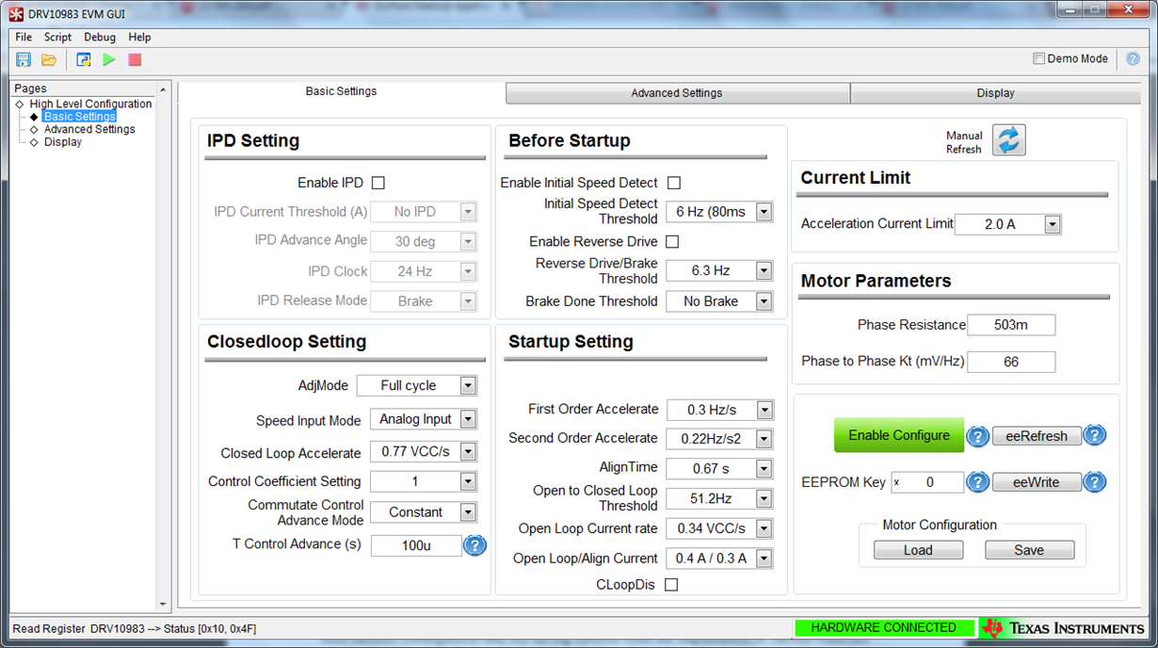This screenshot has width=1158, height=648.
Task: Click the Manual Refresh arrows icon
Action: point(1008,140)
